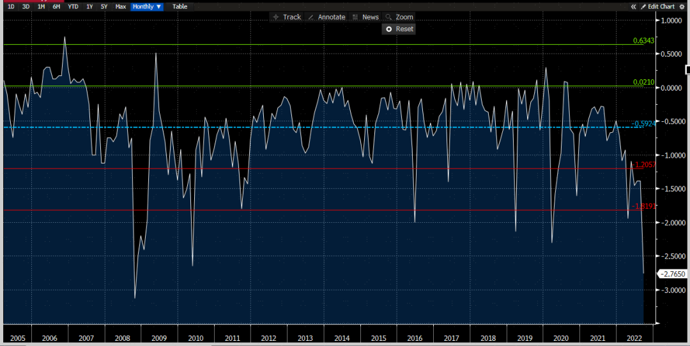Click the 2007 x-axis year label
The width and height of the screenshot is (690, 346).
pyautogui.click(x=86, y=338)
